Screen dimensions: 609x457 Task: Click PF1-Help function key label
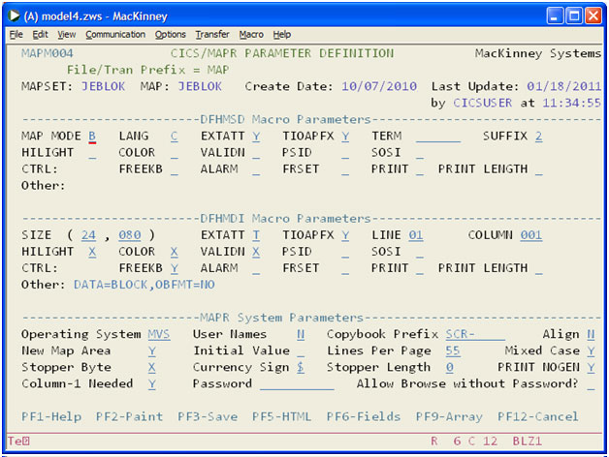coord(51,416)
